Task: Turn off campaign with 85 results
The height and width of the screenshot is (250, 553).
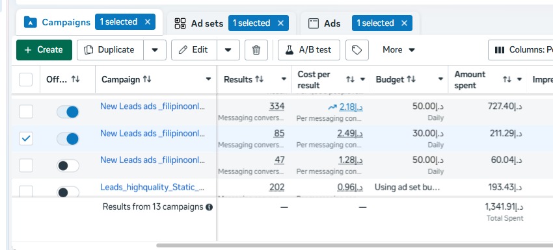Action: (x=68, y=139)
